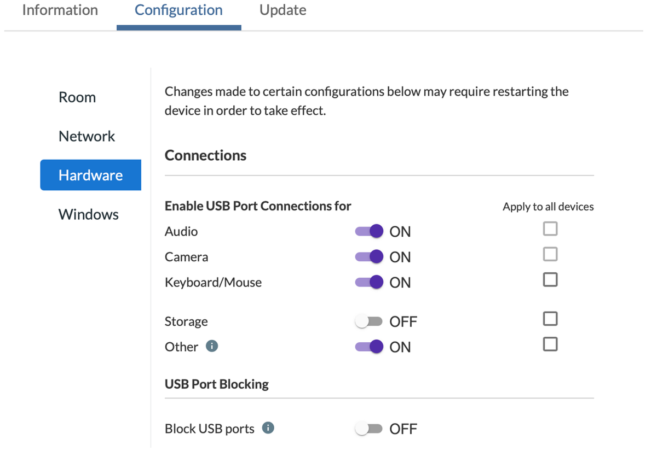Click the restart notice text about configuration changes
This screenshot has height=451, width=657.
367,101
